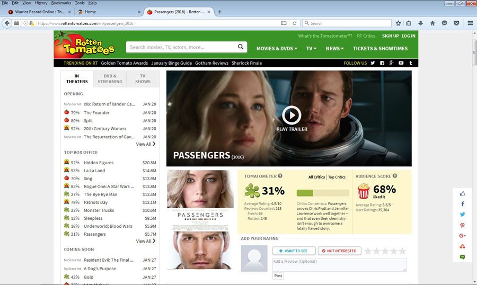Screen dimensions: 477x285
Task: Open the Firefox hamburger menu
Action: 470,23
